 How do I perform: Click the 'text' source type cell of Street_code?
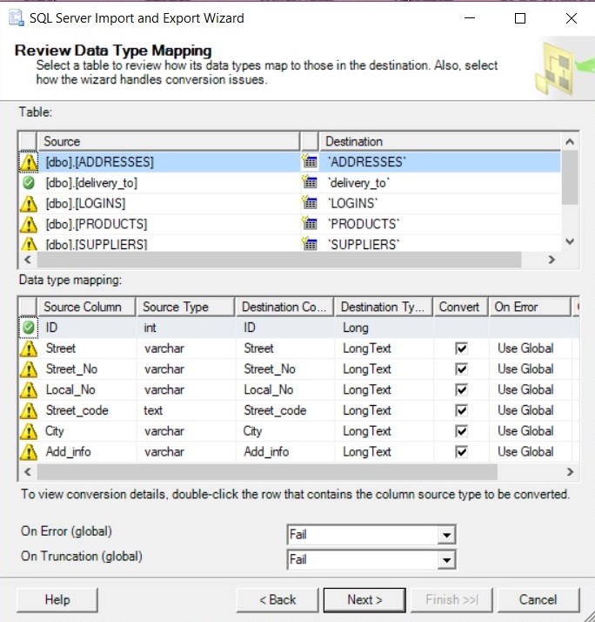[185, 410]
